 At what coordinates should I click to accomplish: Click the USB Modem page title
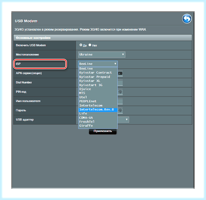point(26,21)
